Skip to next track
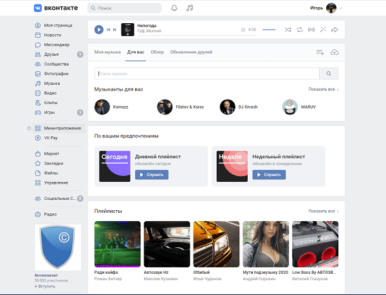386x295 pixels. tap(115, 30)
